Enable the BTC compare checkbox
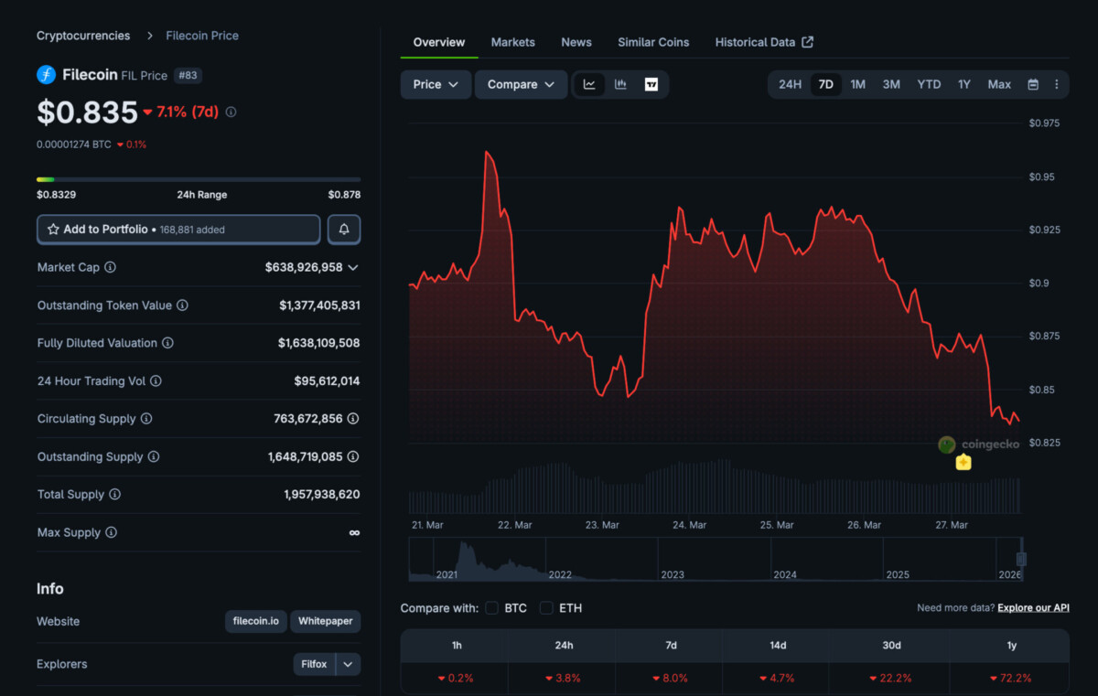 [492, 608]
